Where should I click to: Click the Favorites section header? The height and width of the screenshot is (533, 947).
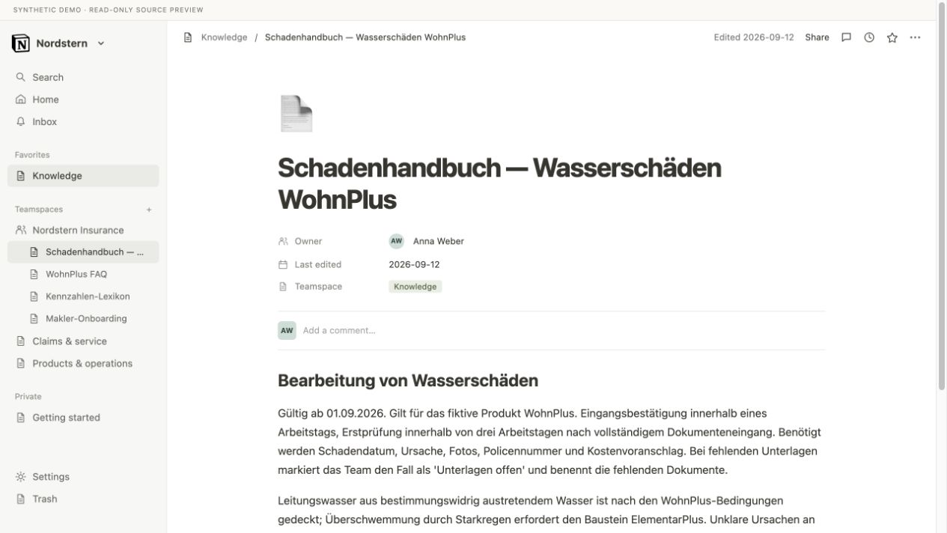(32, 155)
